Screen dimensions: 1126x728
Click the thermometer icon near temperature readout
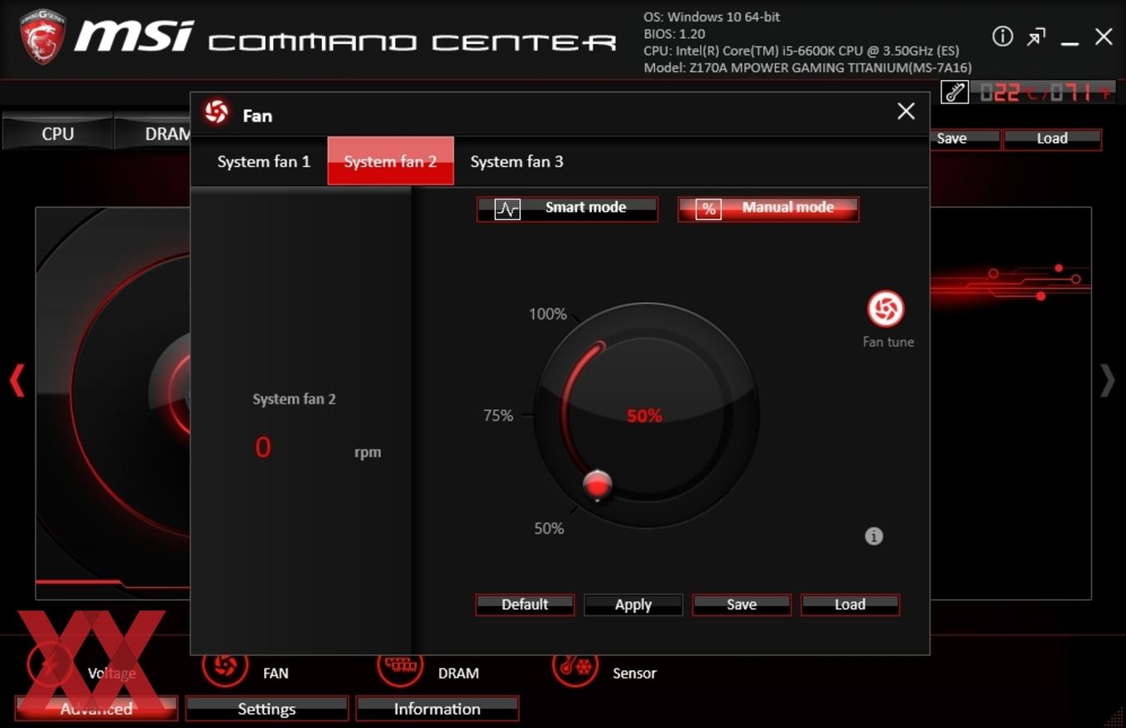coord(955,93)
